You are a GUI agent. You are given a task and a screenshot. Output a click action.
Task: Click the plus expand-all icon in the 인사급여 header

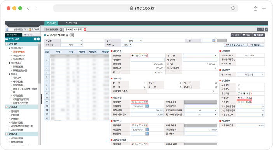point(35,39)
